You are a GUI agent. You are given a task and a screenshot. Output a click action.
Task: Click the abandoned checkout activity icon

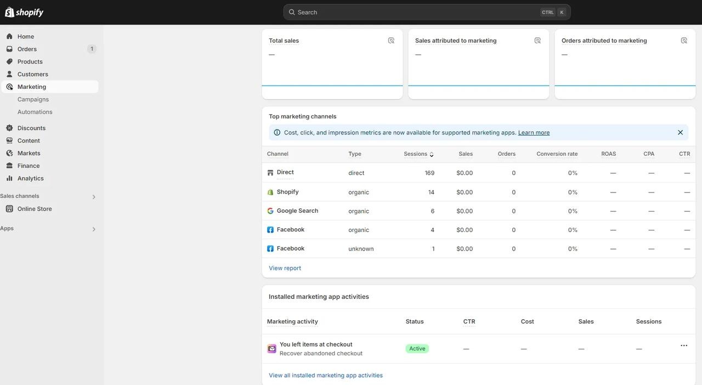[x=271, y=349]
